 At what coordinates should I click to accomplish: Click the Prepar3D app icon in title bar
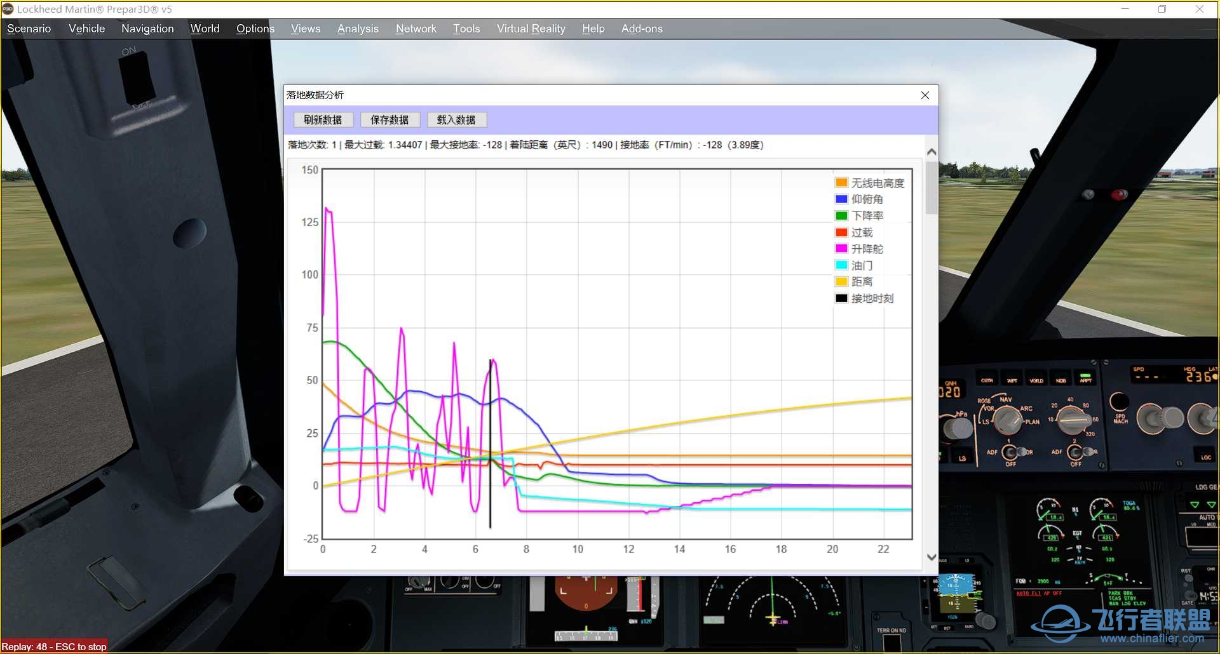click(8, 9)
